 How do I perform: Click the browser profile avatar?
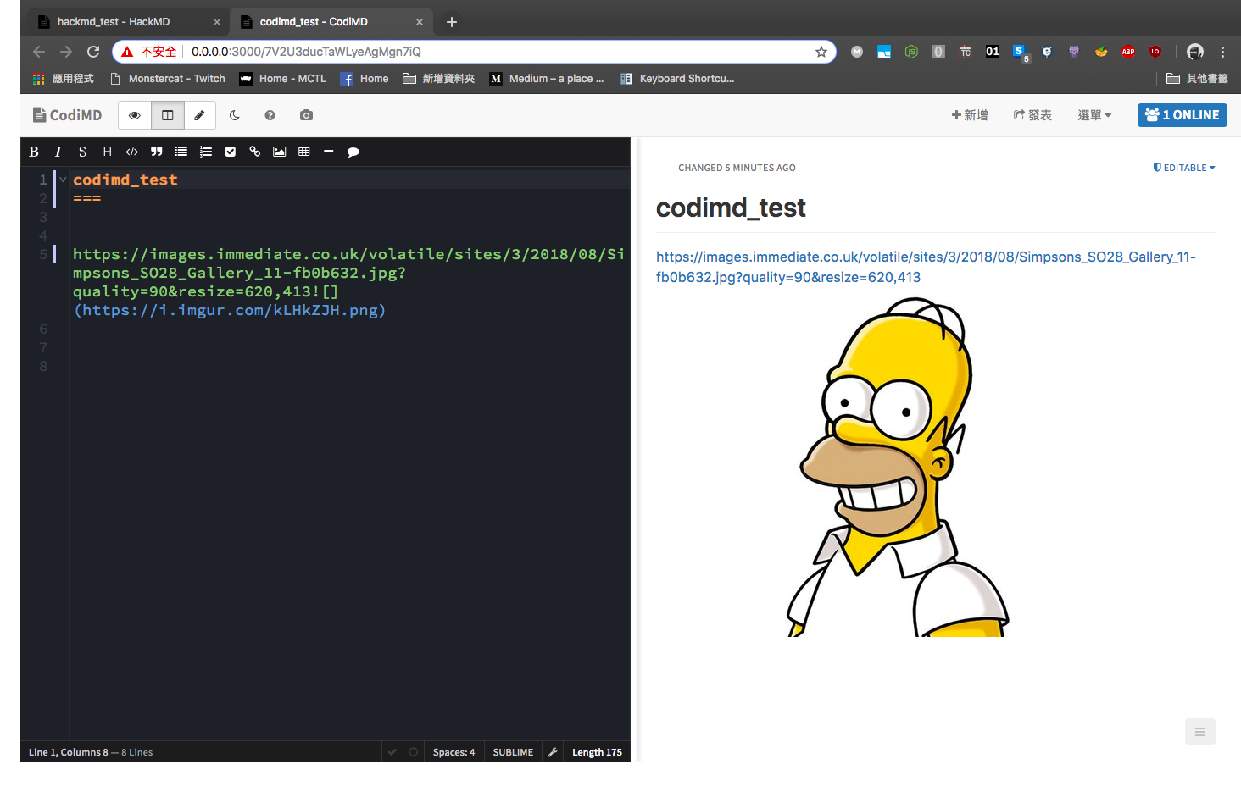1195,52
